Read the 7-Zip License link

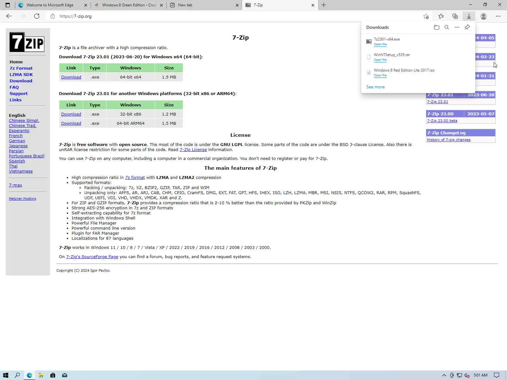tap(193, 149)
